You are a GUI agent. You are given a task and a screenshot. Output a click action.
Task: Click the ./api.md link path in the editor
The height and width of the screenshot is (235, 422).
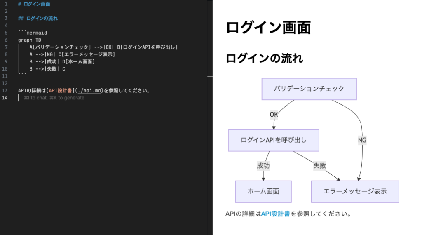coord(89,91)
